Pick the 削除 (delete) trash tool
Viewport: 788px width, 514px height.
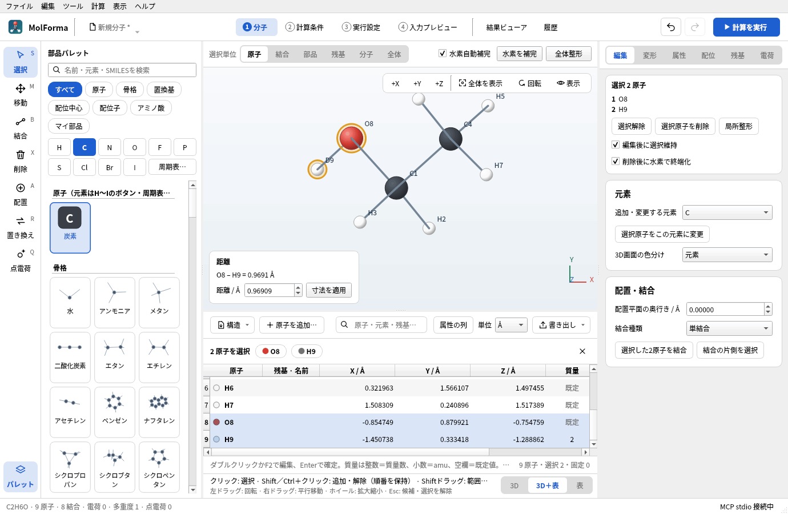point(21,161)
